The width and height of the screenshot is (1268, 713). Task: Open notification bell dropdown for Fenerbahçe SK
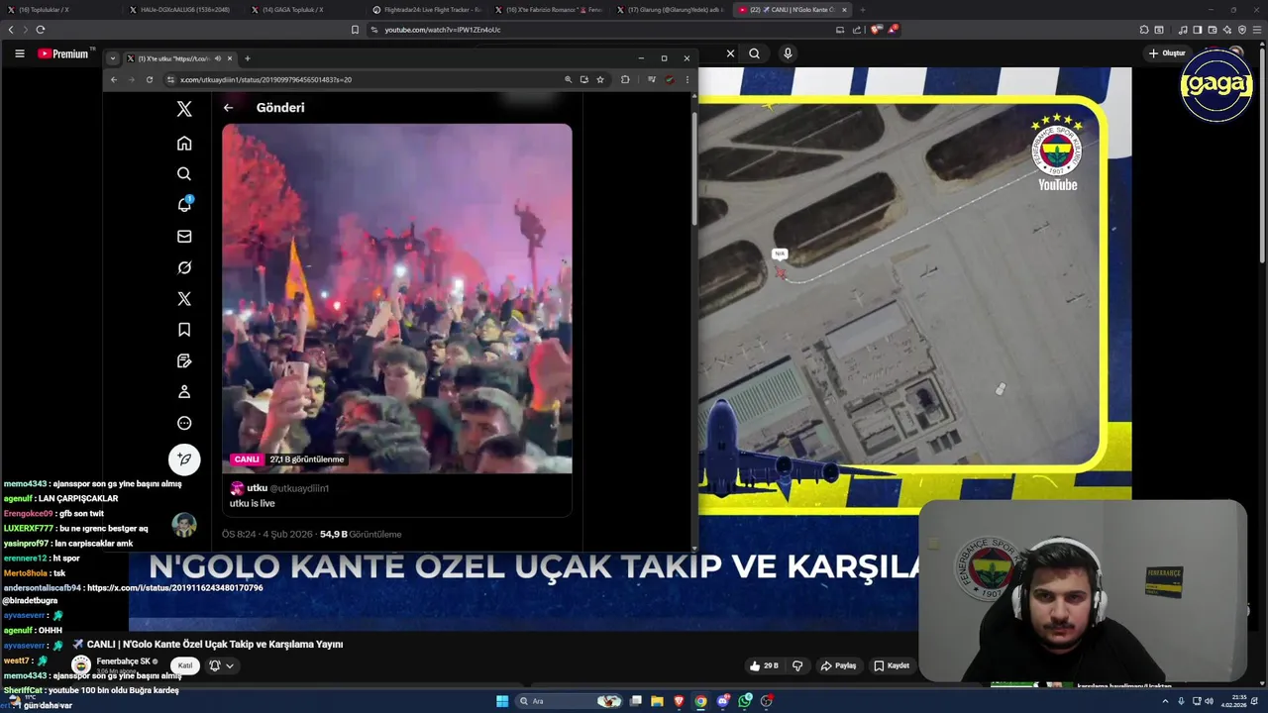[x=221, y=665]
